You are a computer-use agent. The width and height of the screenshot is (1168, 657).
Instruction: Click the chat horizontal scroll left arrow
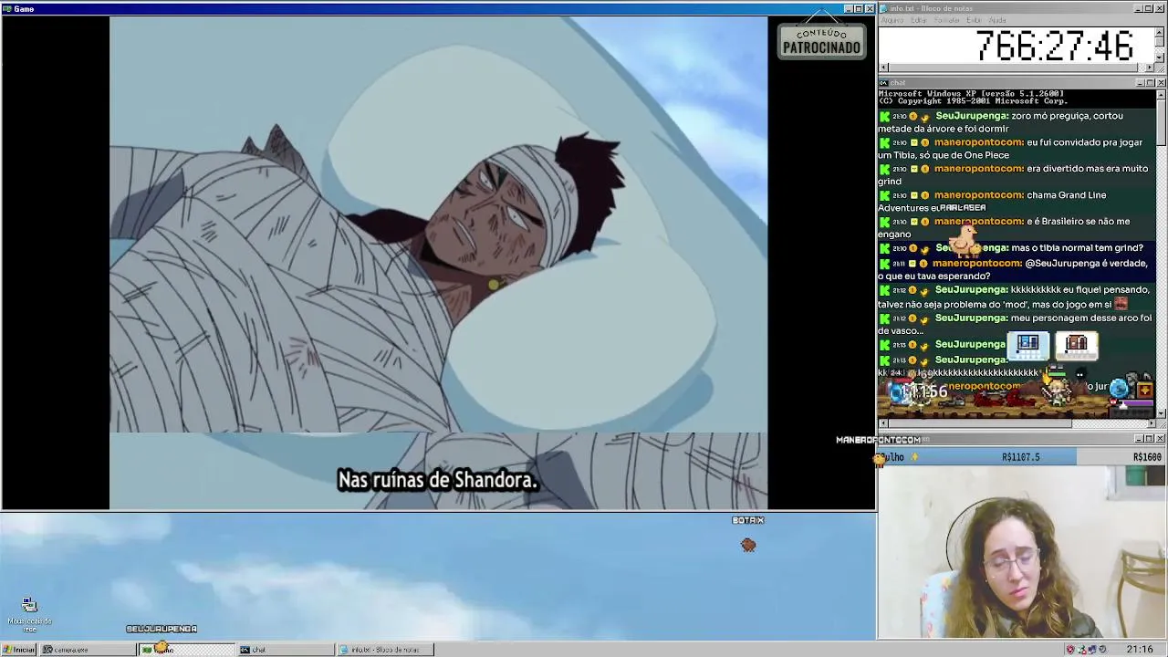pos(883,422)
